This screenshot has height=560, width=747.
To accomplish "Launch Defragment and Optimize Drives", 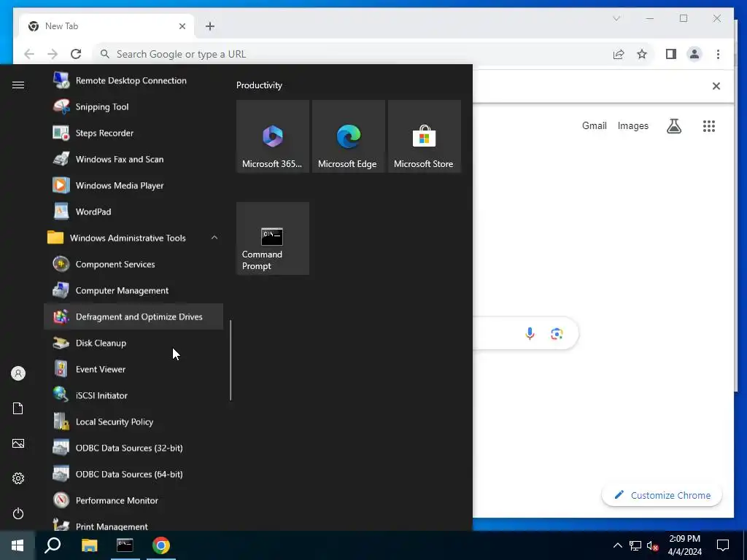I will pyautogui.click(x=133, y=316).
